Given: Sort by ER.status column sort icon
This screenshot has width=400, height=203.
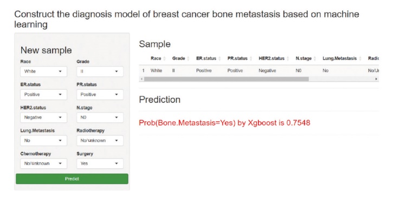Looking at the screenshot, I should tap(220, 58).
